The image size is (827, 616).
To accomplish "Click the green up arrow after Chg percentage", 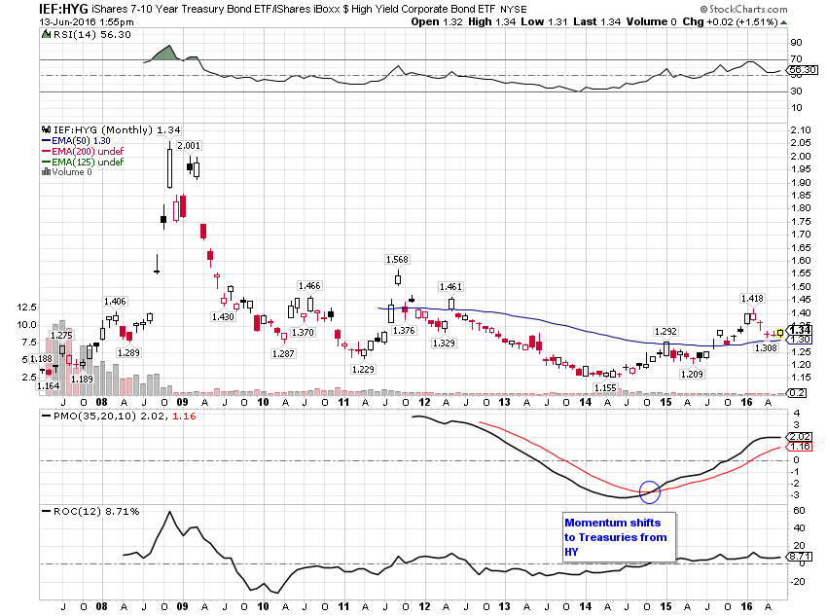I will click(784, 22).
